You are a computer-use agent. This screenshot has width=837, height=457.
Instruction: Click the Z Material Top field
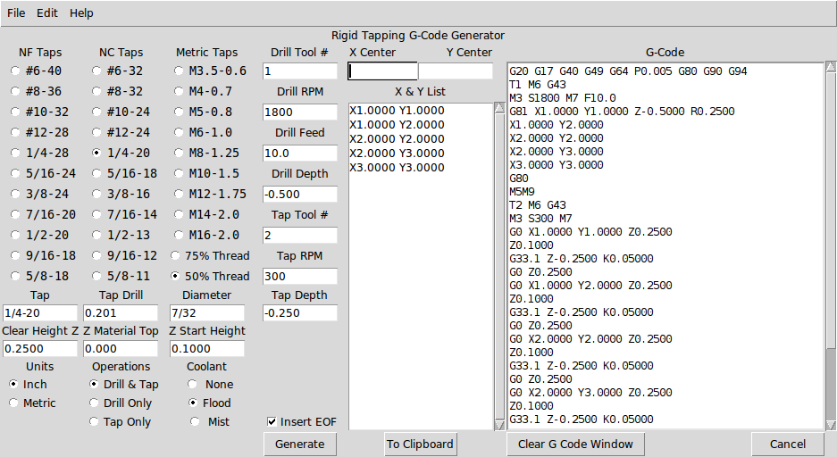click(x=121, y=349)
